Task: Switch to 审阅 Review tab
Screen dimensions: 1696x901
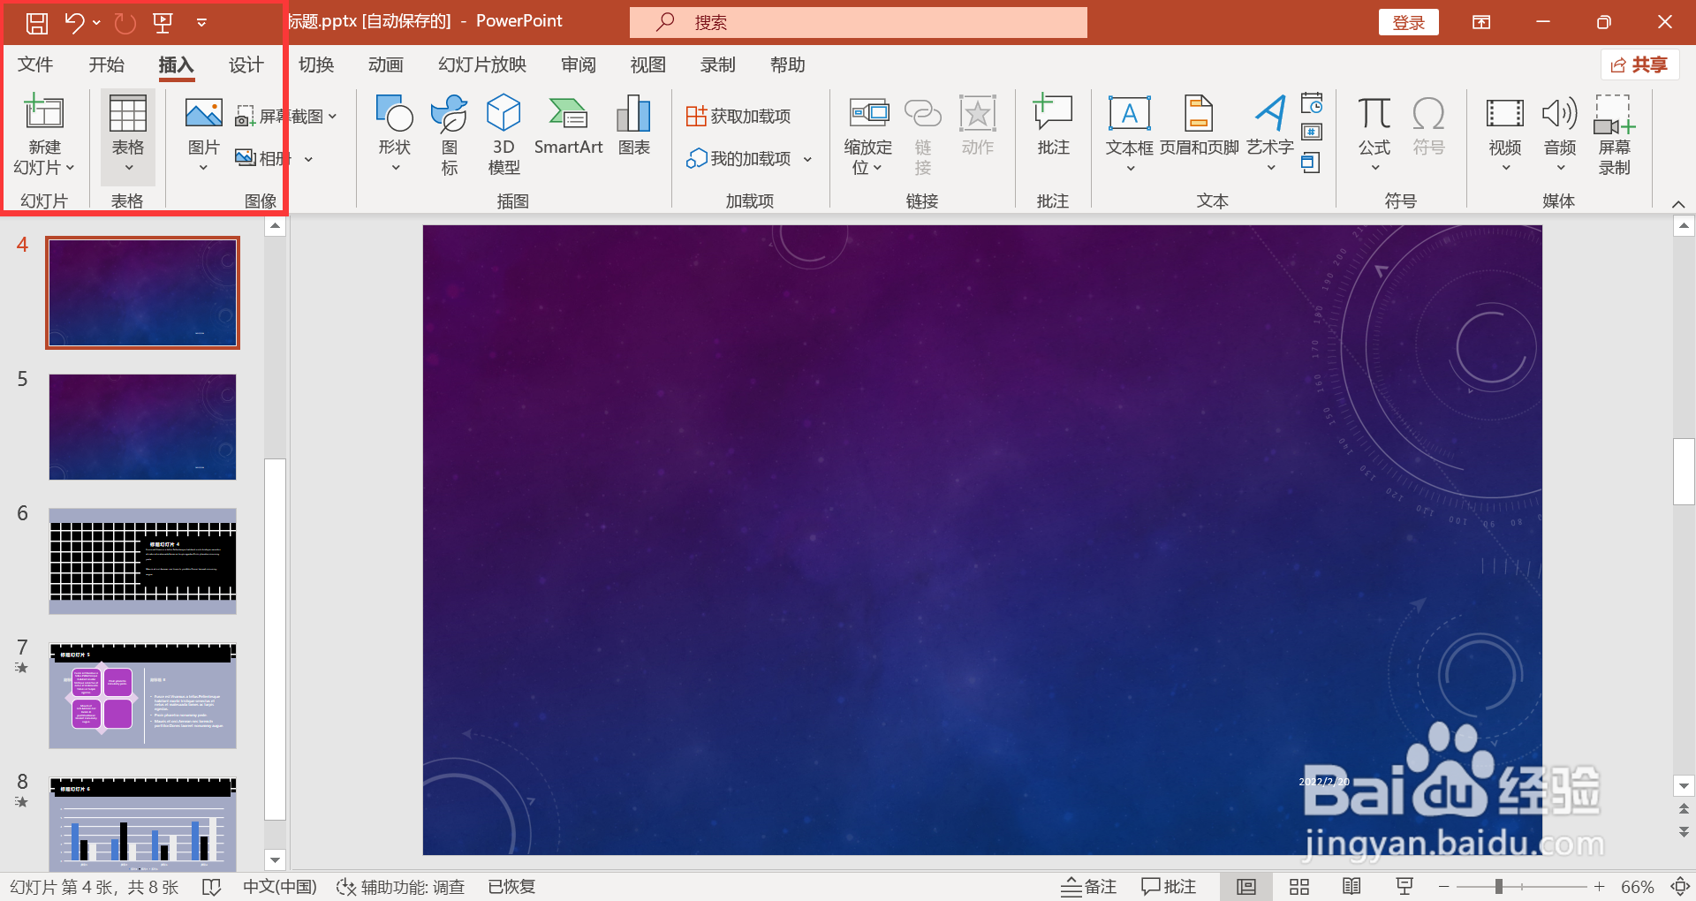Action: (579, 64)
